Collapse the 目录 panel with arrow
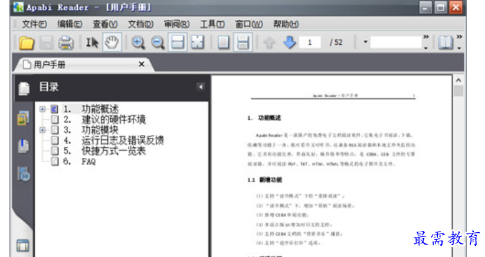The image size is (485, 257). tap(201, 87)
